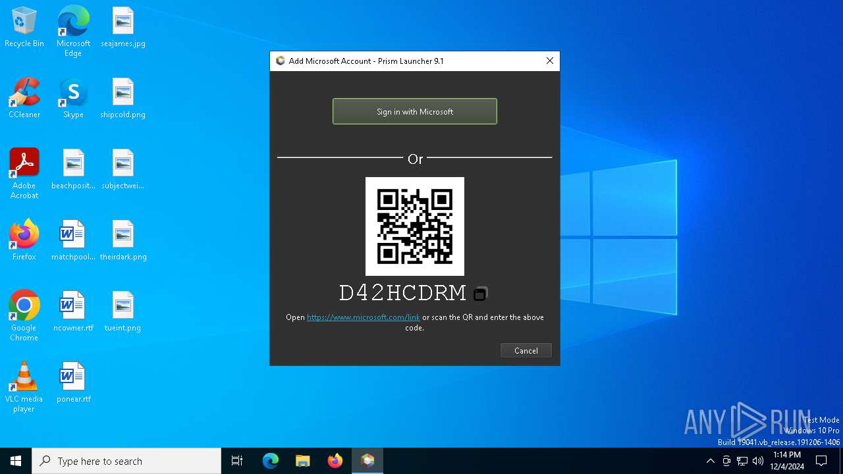Click the Prism Launcher taskbar button
This screenshot has height=474, width=843.
pos(367,461)
